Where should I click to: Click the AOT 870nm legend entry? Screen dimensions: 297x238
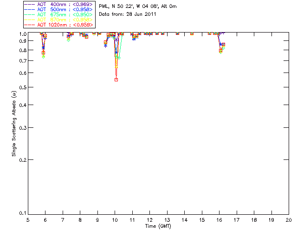point(59,20)
